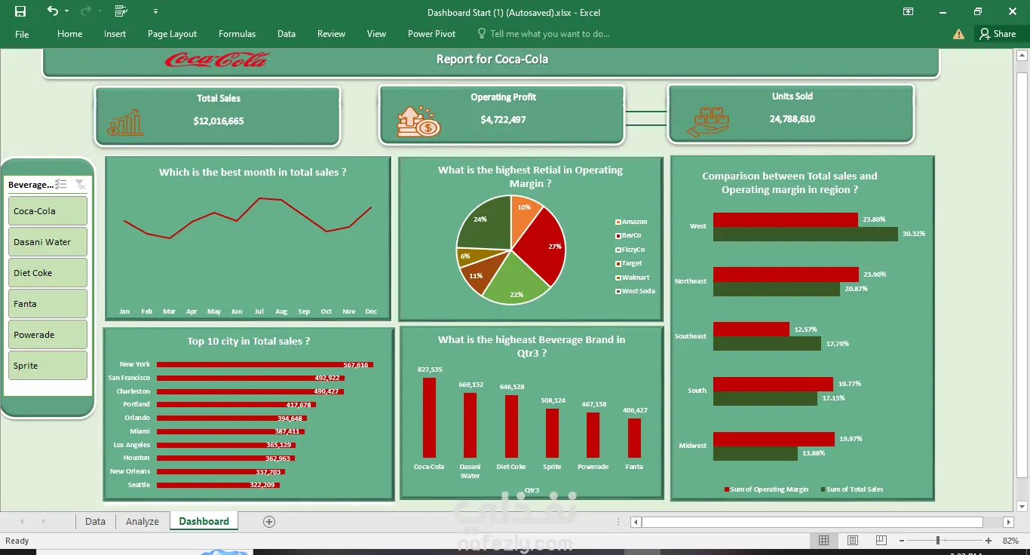Click the New York bar in top cities
The width and height of the screenshot is (1030, 555).
[265, 365]
